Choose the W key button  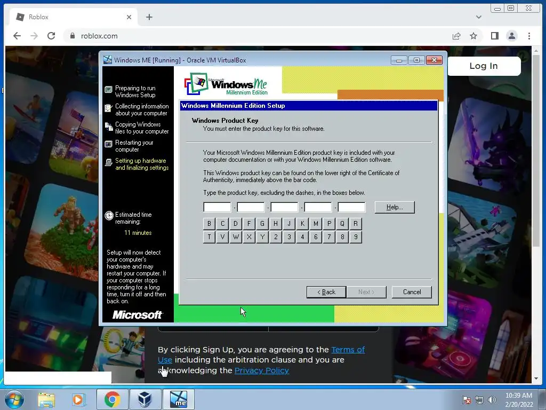pos(235,237)
